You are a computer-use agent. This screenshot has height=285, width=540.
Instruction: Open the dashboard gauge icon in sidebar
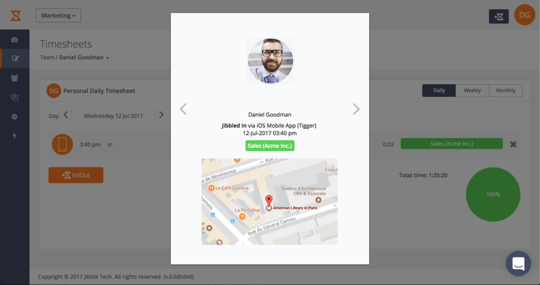click(x=15, y=39)
